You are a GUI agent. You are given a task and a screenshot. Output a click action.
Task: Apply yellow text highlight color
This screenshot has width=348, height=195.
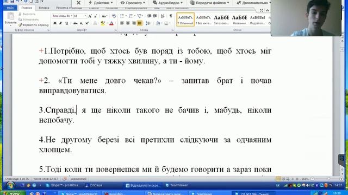coord(103,23)
